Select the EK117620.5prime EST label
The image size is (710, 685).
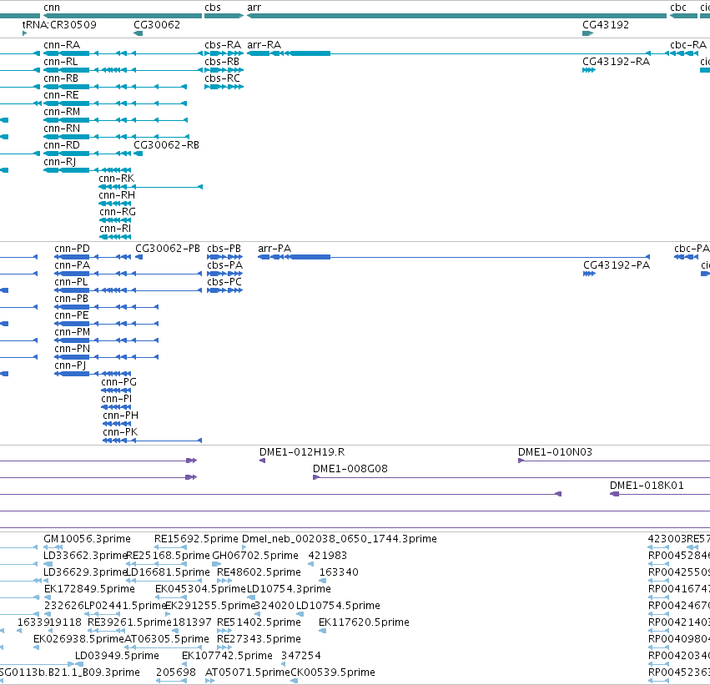pyautogui.click(x=364, y=623)
